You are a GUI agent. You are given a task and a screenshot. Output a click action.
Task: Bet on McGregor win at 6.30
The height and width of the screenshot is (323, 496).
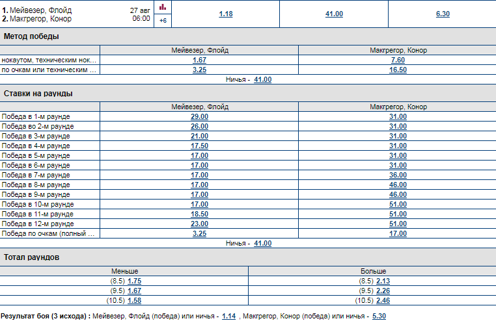[x=443, y=14]
